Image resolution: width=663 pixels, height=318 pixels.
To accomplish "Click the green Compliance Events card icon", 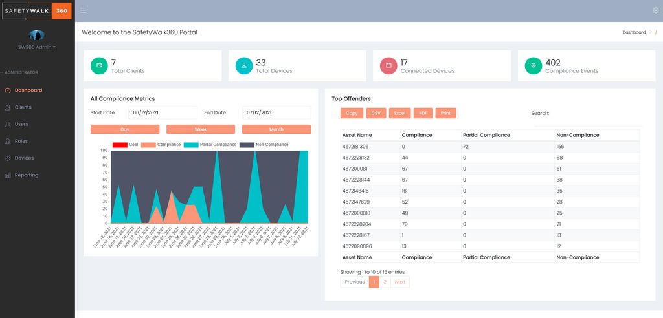I will [x=534, y=66].
